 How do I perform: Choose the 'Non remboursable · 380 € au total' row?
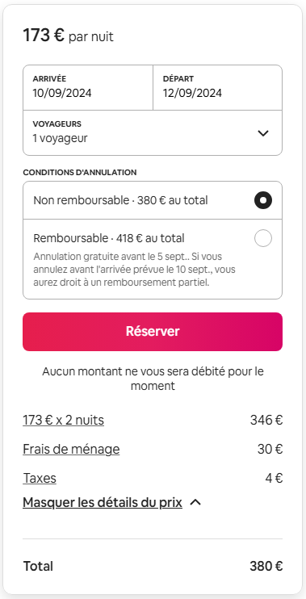pos(153,200)
